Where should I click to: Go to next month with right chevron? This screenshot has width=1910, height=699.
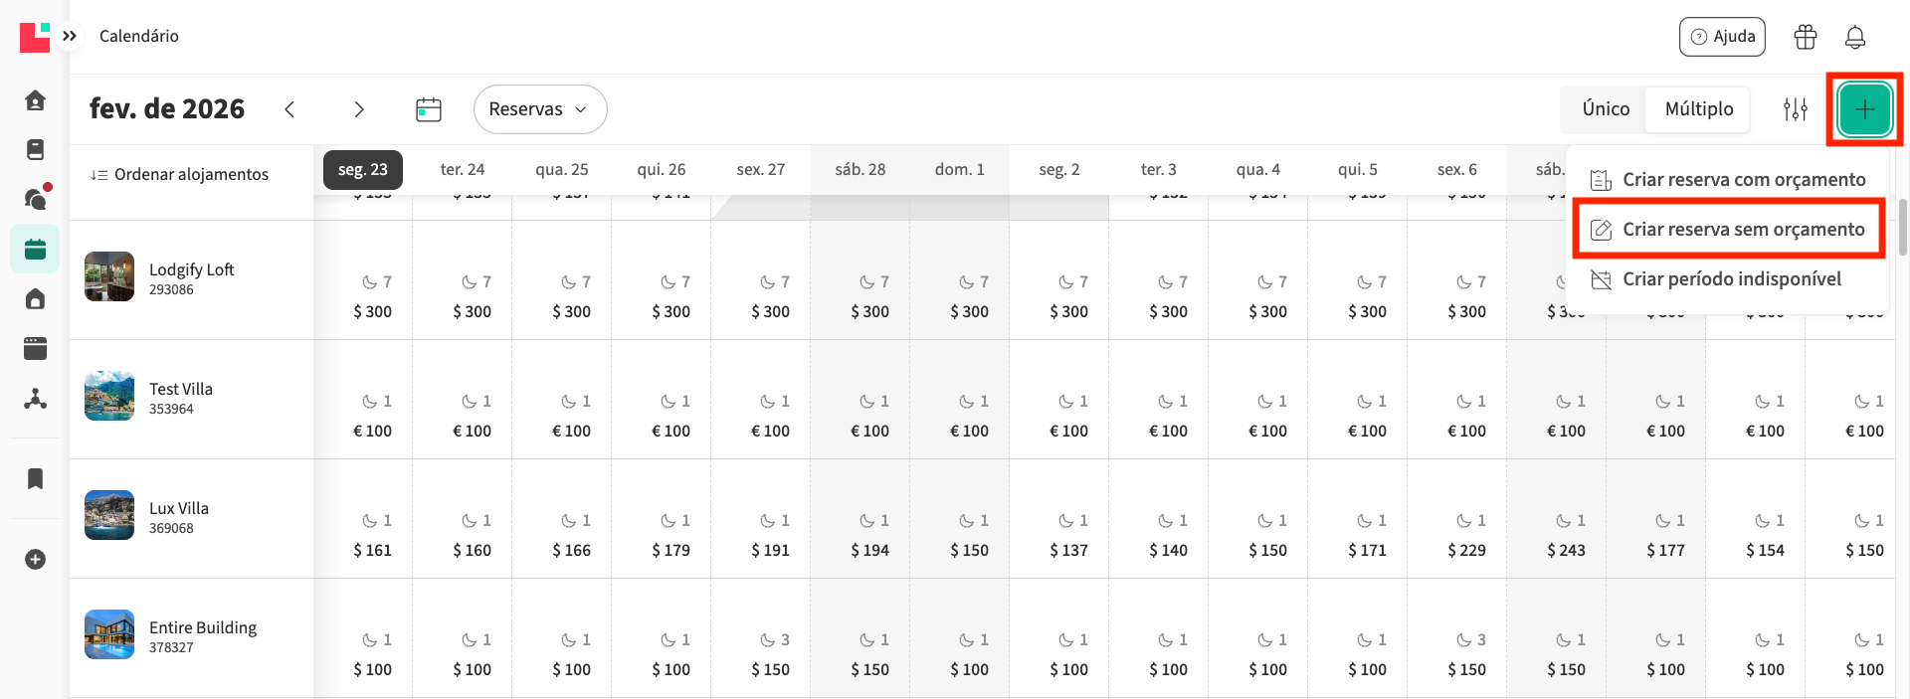[x=359, y=109]
